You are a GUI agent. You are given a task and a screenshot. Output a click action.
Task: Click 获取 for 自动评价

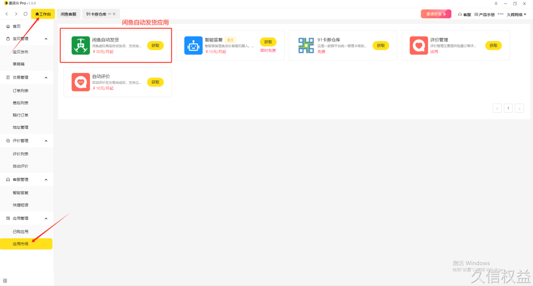[155, 82]
